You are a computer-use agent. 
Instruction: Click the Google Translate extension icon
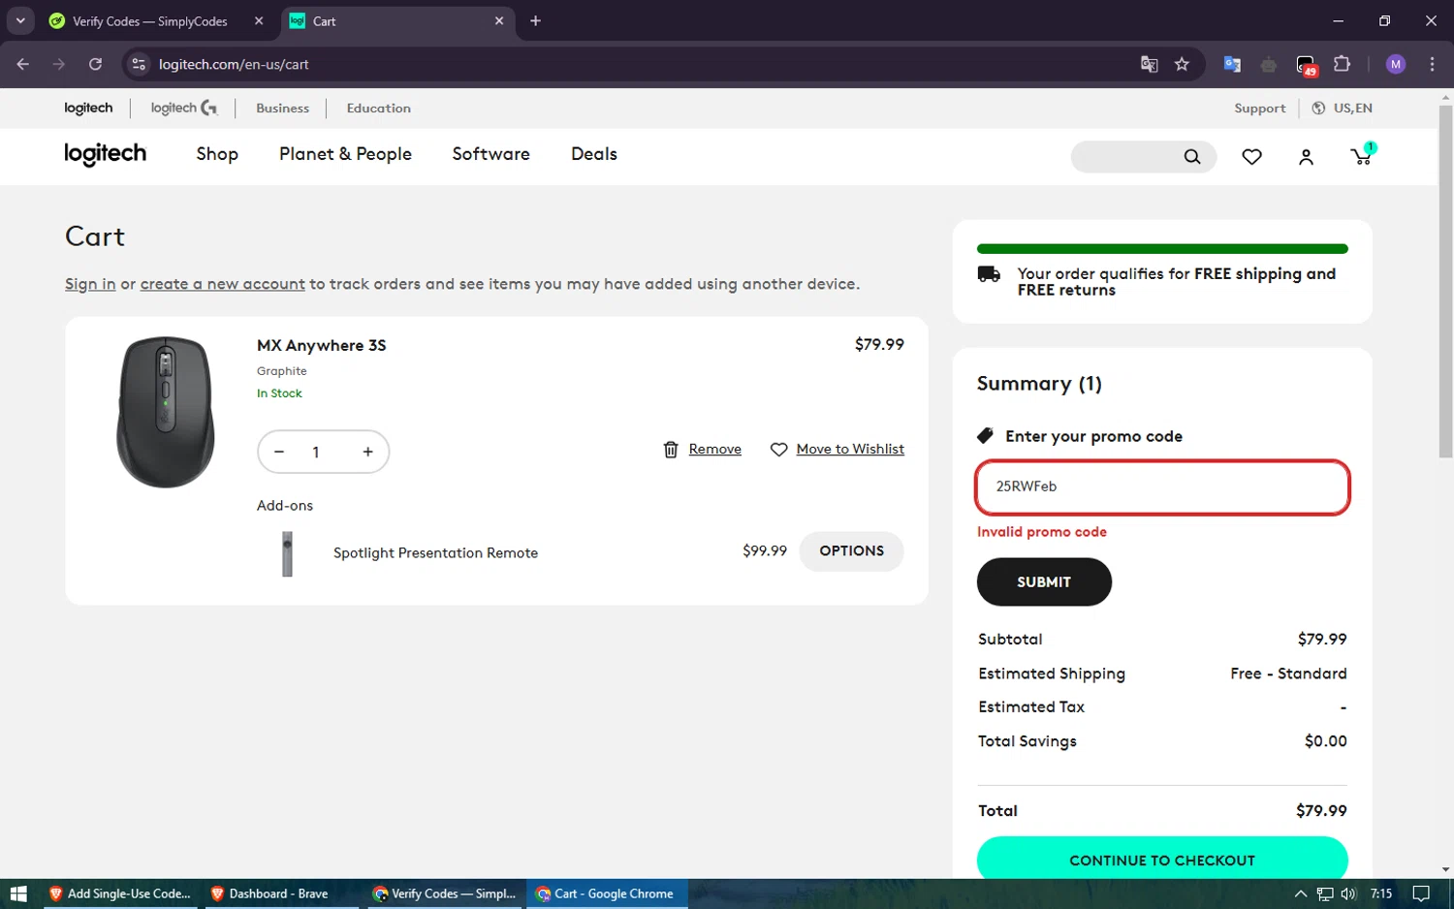coord(1232,64)
